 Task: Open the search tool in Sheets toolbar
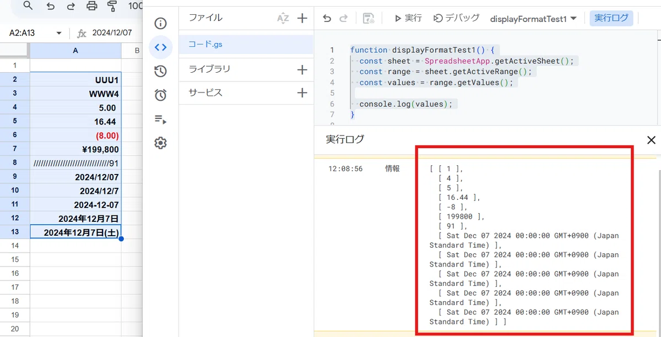click(28, 6)
